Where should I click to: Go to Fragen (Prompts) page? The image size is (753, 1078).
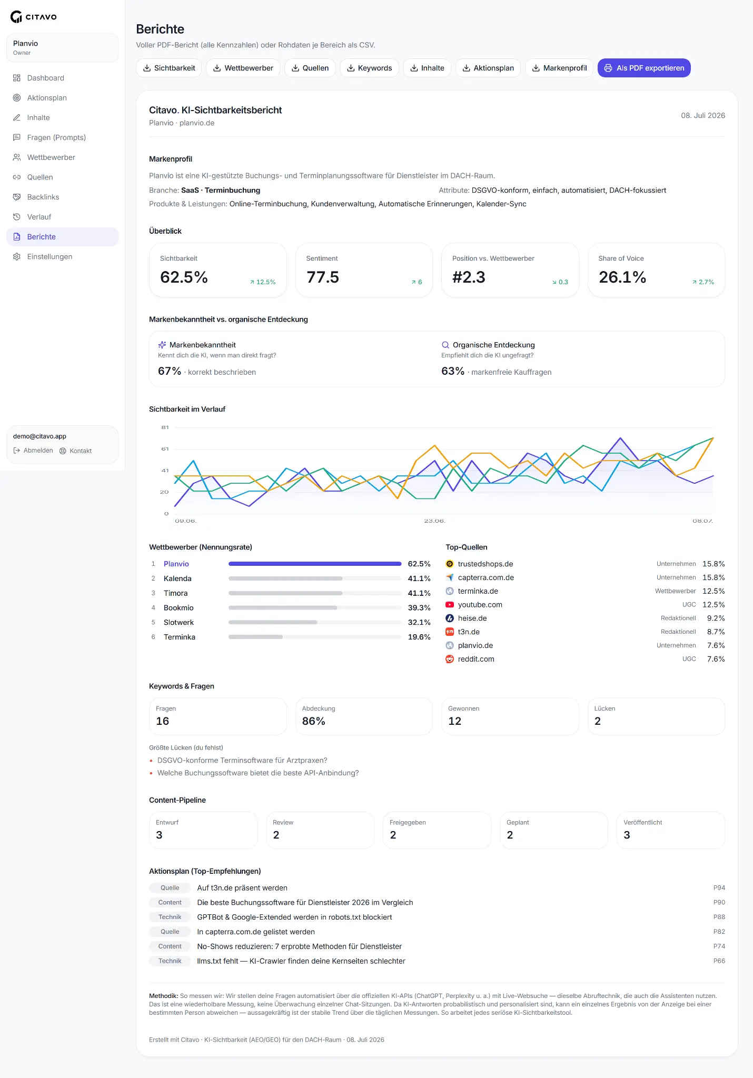point(63,137)
